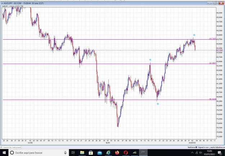The width and height of the screenshot is (225, 156).
Task: Launch Internet Explorer from the taskbar
Action: [108, 152]
